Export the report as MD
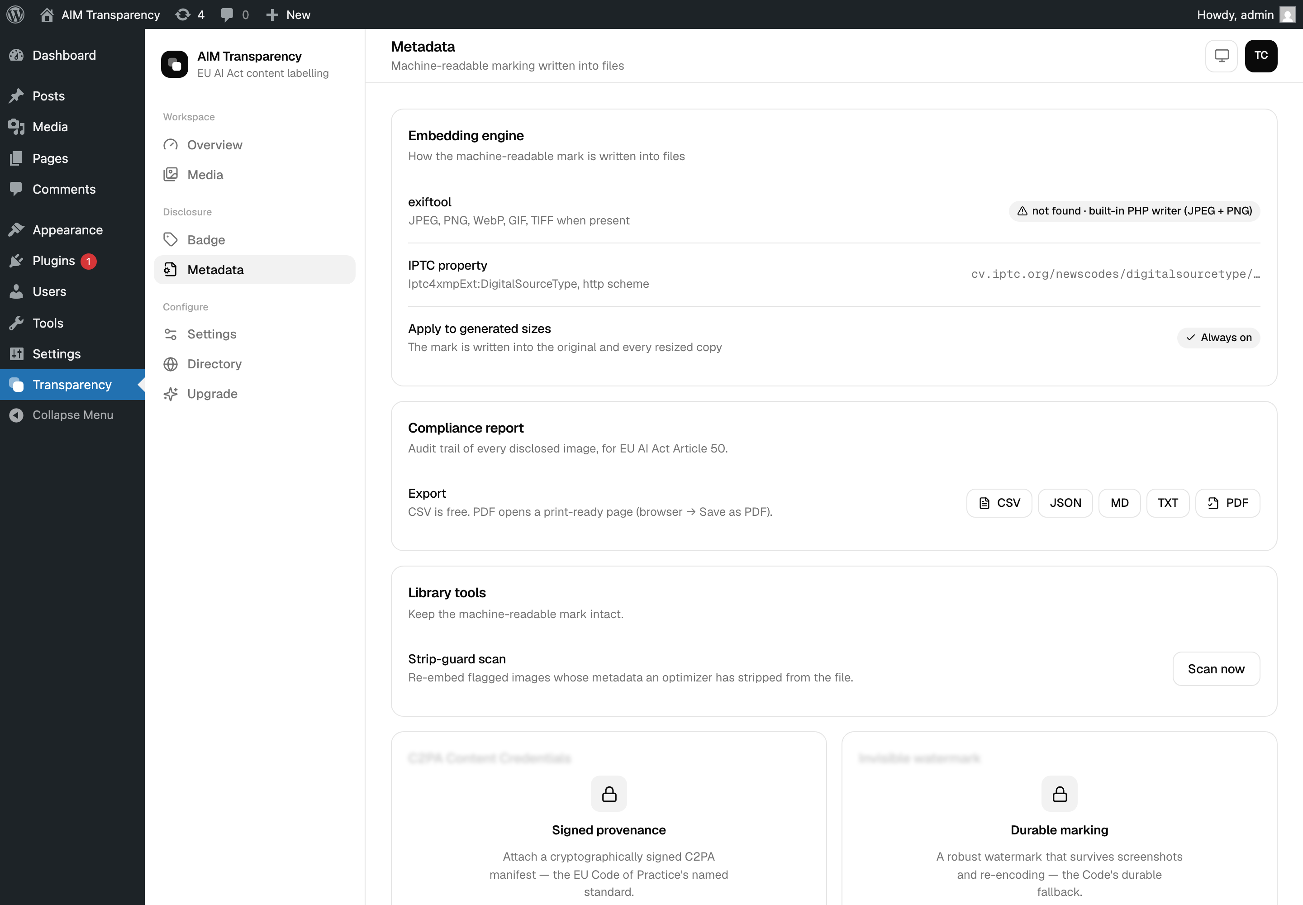This screenshot has height=905, width=1303. tap(1119, 503)
